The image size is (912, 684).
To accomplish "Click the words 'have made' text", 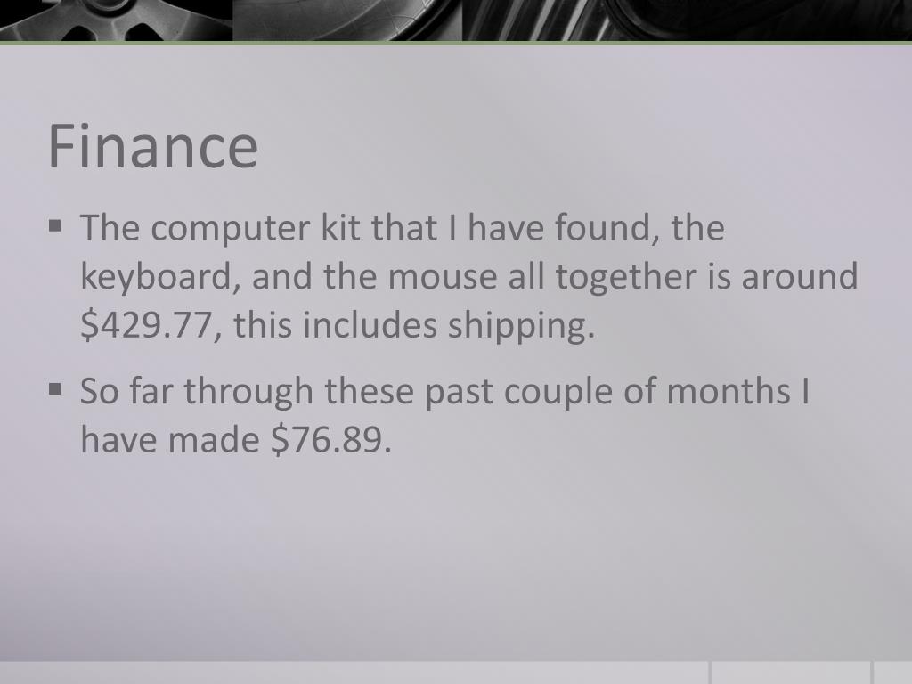I will coord(170,440).
